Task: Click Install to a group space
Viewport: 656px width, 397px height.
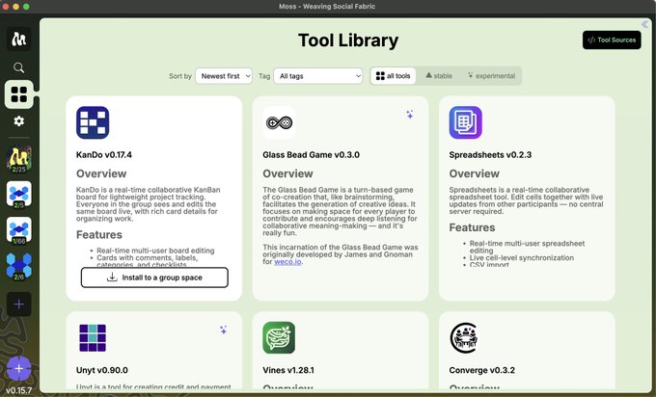Action: 154,278
